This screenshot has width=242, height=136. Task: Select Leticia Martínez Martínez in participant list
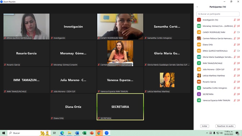click(x=214, y=76)
